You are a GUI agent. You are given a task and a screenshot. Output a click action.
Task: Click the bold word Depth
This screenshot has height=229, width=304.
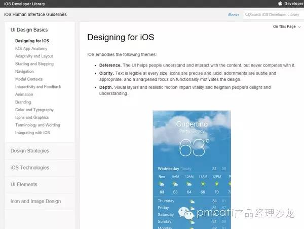click(x=106, y=87)
